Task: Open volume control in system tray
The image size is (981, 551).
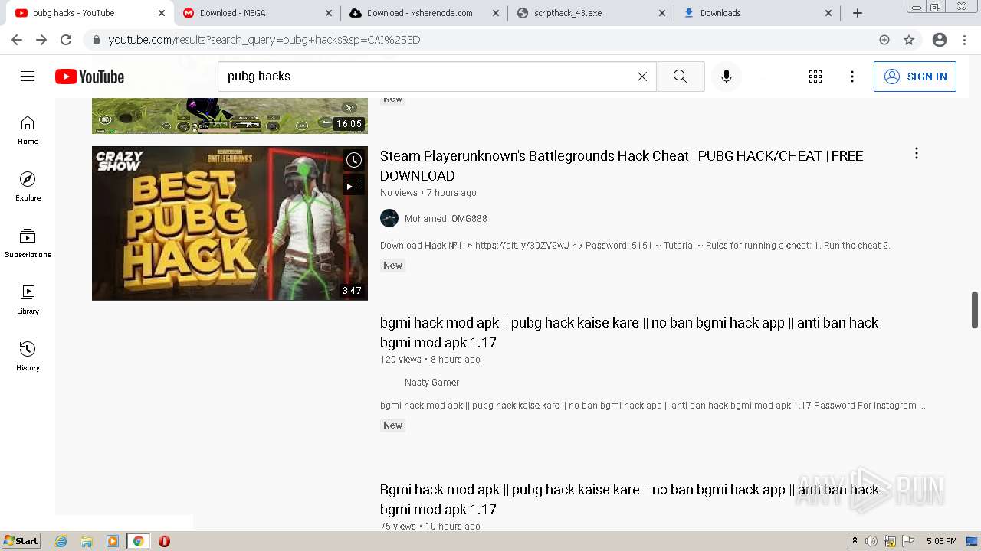Action: tap(871, 541)
